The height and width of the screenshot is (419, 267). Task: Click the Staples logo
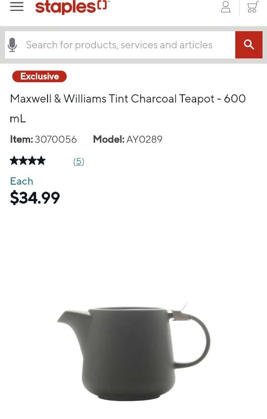(x=72, y=7)
